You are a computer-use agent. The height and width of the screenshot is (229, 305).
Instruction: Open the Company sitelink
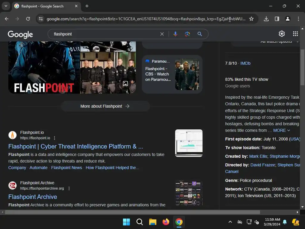(17, 168)
